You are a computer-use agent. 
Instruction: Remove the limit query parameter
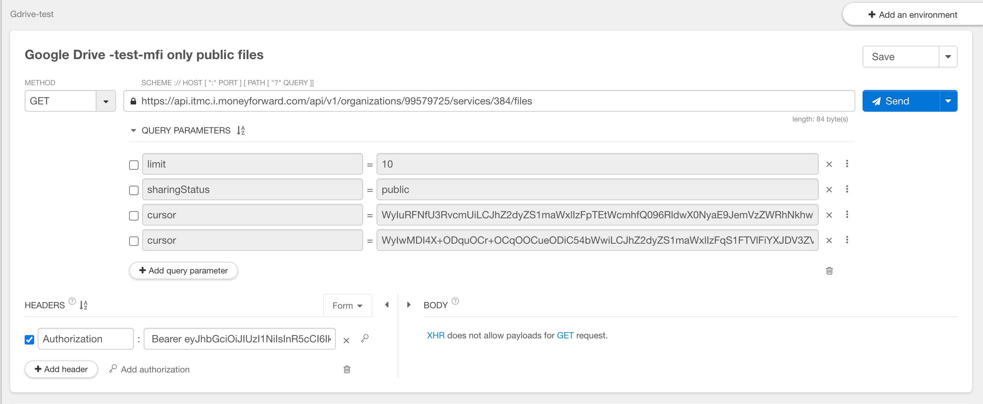point(829,164)
